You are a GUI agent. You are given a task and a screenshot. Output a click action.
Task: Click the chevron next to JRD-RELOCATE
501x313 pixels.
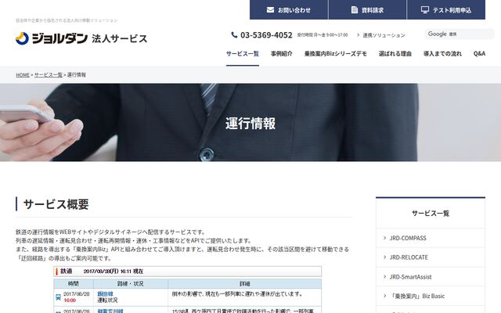point(384,257)
